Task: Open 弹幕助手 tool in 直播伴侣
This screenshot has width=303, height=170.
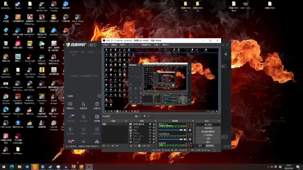Action: point(70,106)
